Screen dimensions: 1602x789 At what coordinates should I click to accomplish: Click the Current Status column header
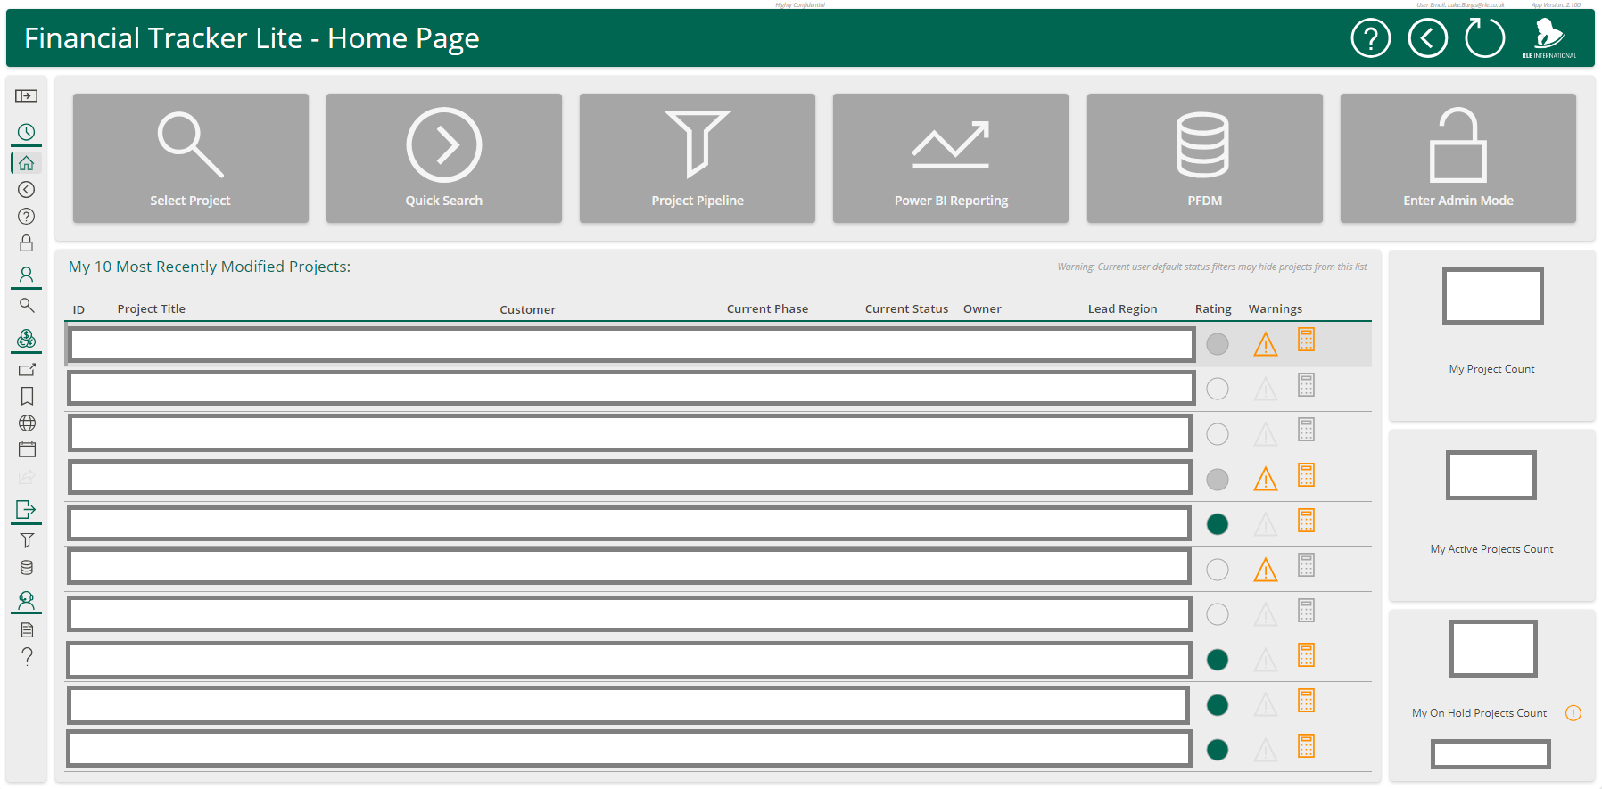pyautogui.click(x=906, y=308)
